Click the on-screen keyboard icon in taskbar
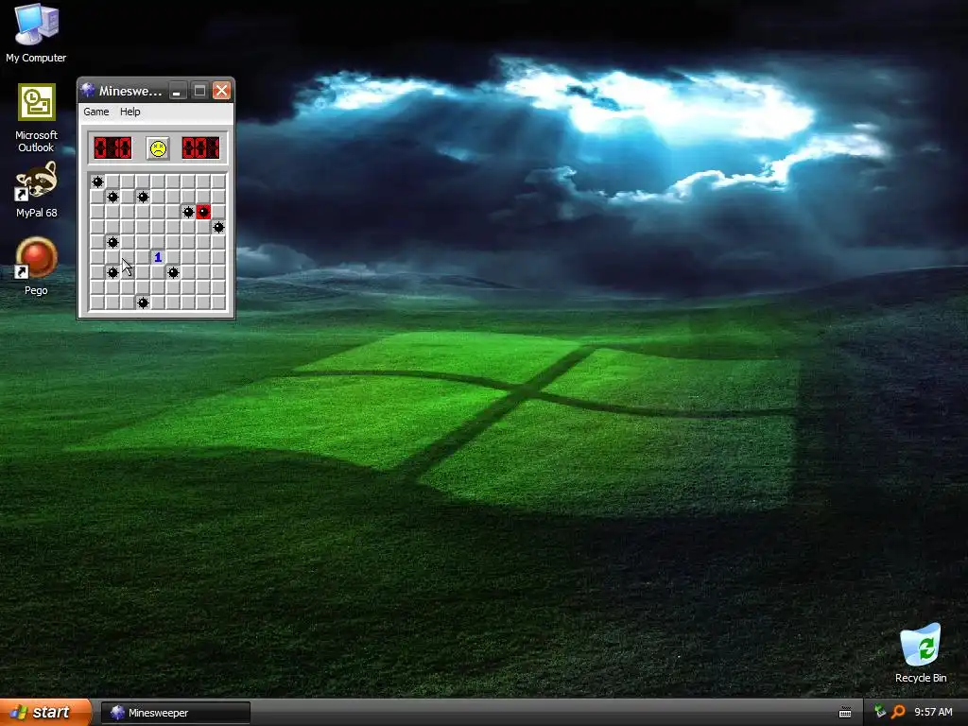The height and width of the screenshot is (726, 968). [x=845, y=713]
